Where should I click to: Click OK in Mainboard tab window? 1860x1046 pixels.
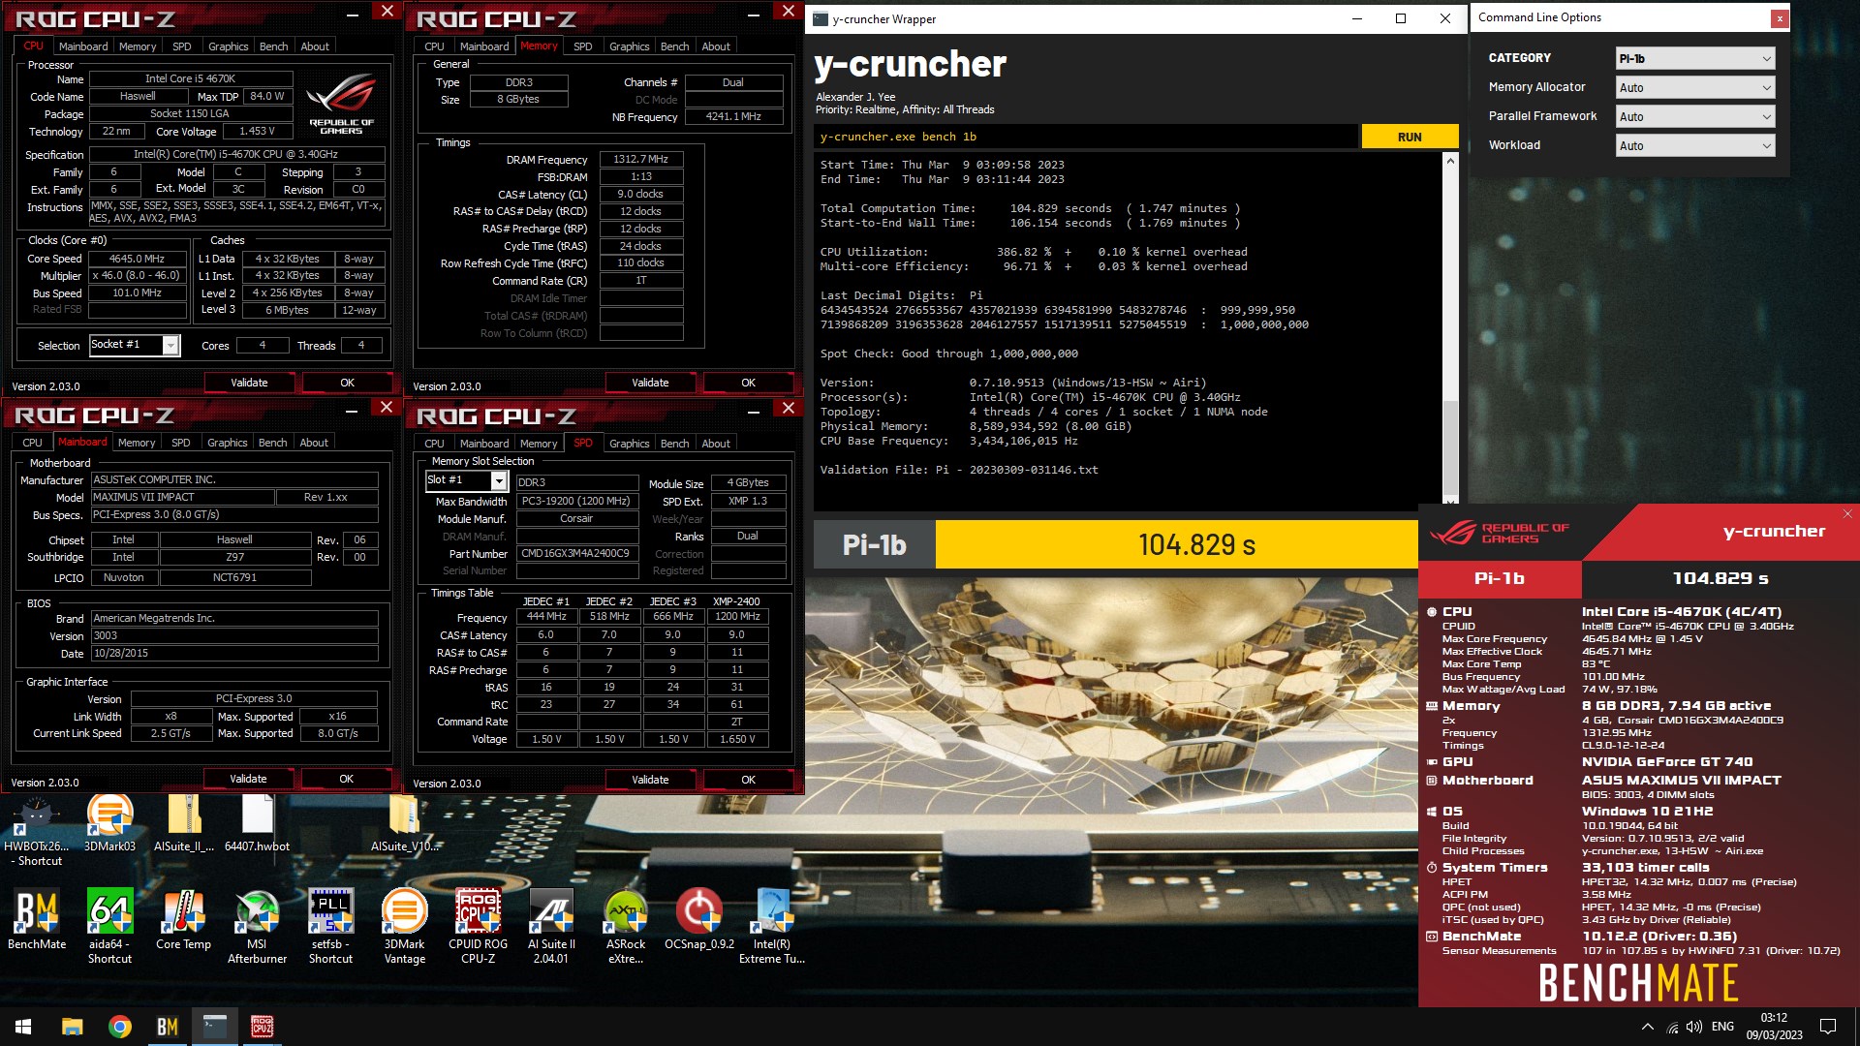pos(346,779)
